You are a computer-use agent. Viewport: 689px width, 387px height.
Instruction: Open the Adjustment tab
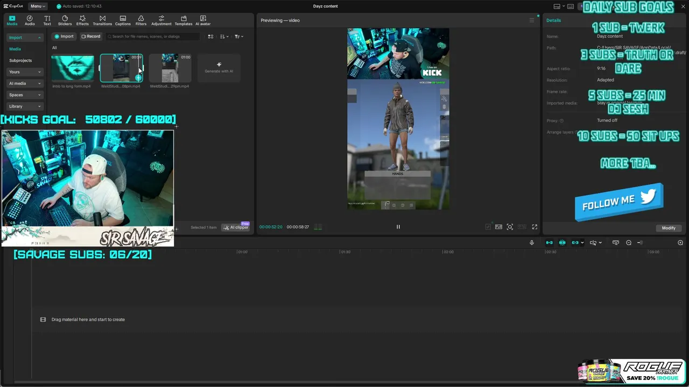click(161, 20)
